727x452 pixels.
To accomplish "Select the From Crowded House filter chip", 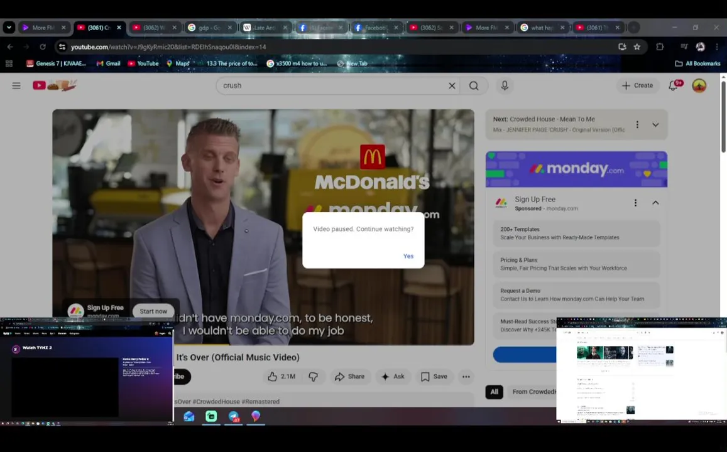I will point(533,392).
